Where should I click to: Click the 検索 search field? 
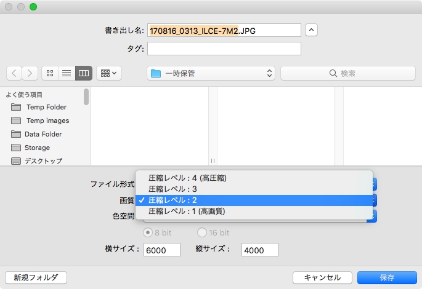tap(348, 73)
